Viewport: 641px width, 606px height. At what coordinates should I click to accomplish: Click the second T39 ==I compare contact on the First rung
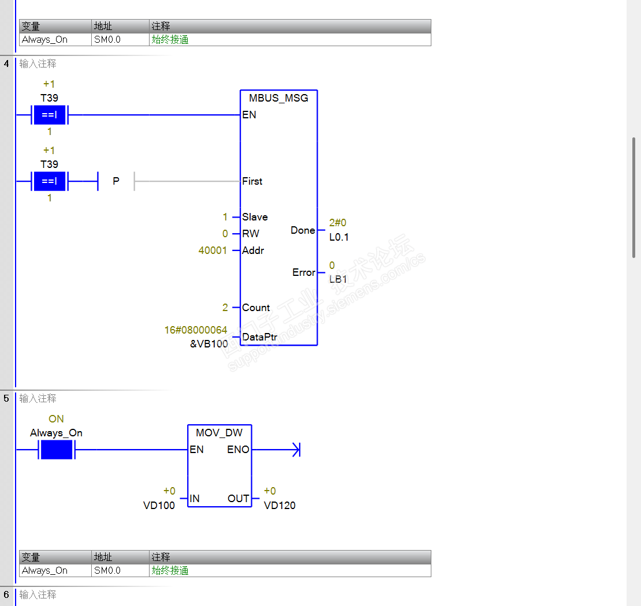point(50,181)
